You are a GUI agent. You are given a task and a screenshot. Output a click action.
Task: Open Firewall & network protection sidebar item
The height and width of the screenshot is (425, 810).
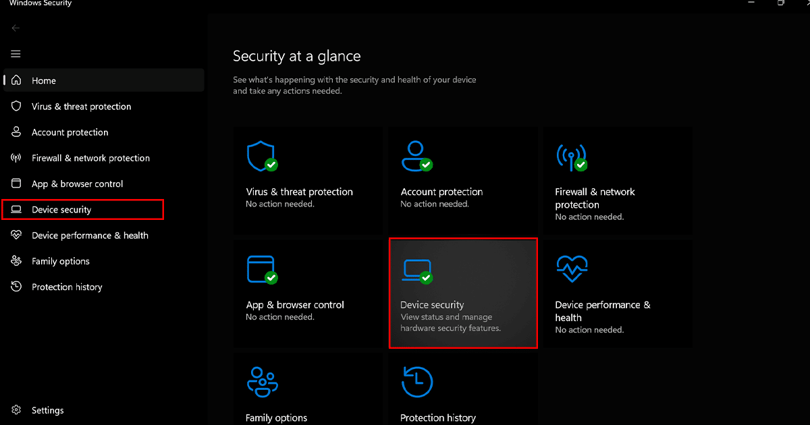pyautogui.click(x=90, y=158)
